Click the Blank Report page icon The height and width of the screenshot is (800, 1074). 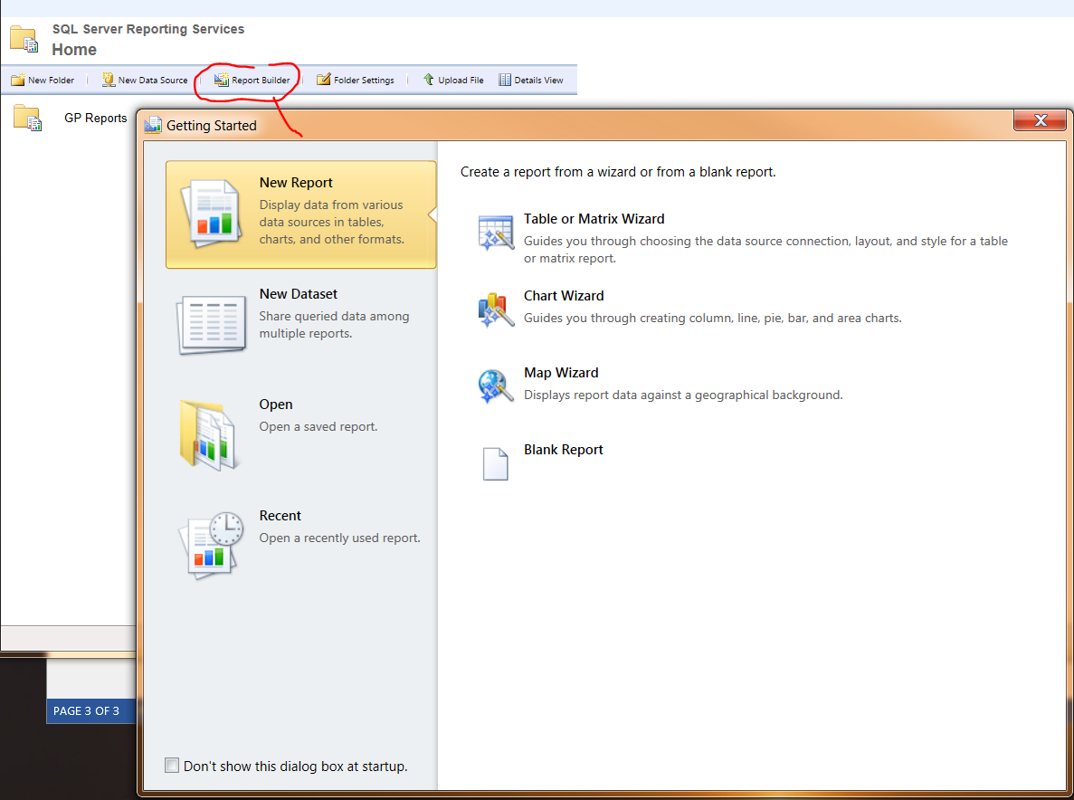[x=495, y=463]
